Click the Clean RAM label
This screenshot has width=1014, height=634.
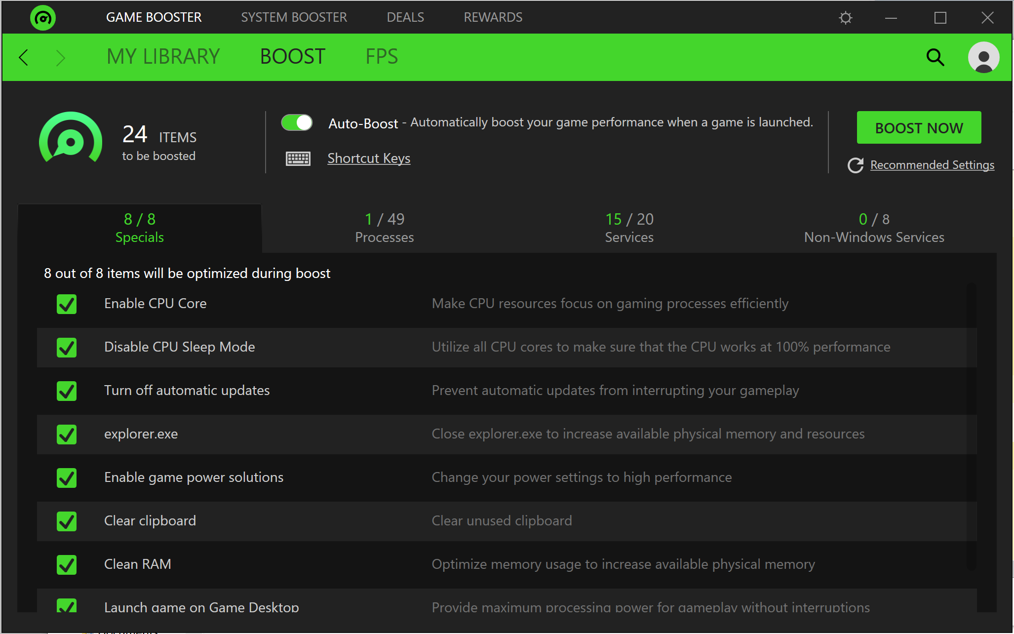pos(137,564)
